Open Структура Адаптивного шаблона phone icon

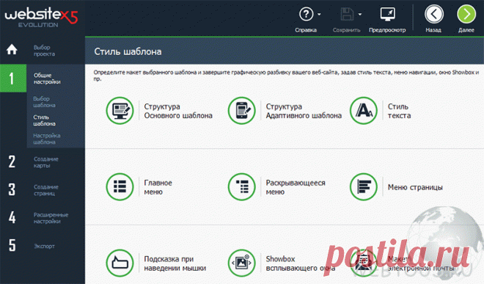point(242,111)
